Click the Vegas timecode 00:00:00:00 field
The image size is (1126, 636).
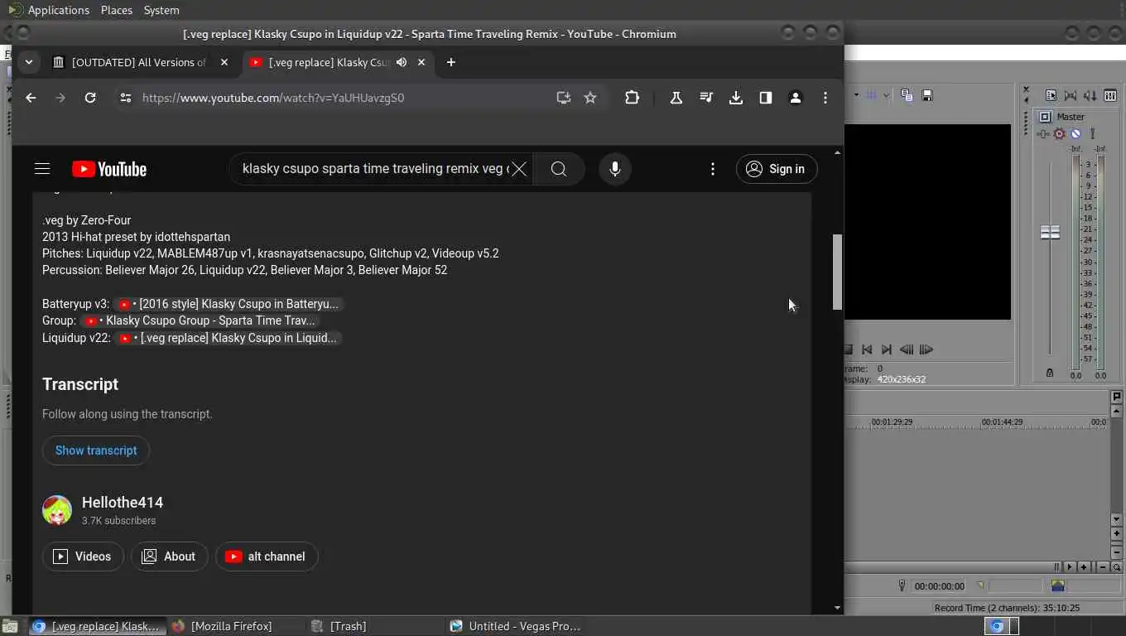click(x=939, y=586)
